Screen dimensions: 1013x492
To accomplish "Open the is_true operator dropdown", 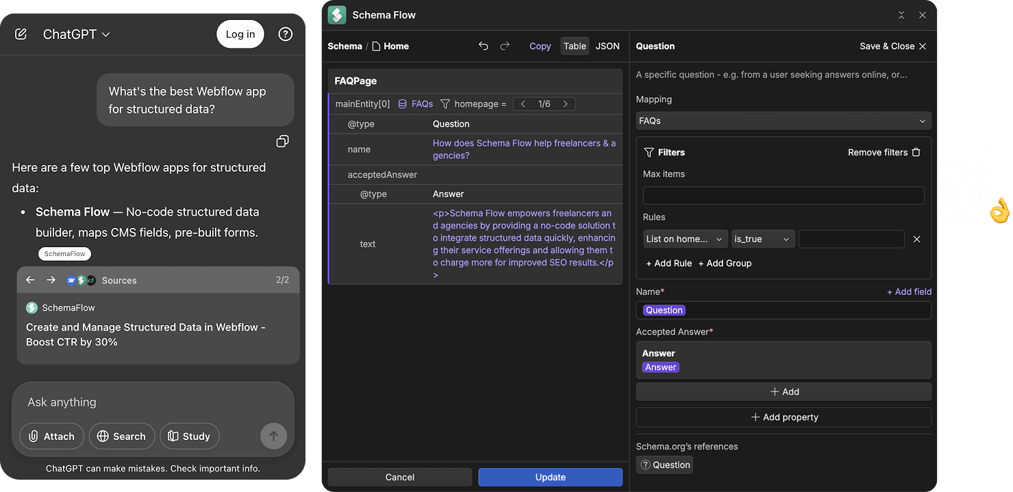I will (763, 239).
